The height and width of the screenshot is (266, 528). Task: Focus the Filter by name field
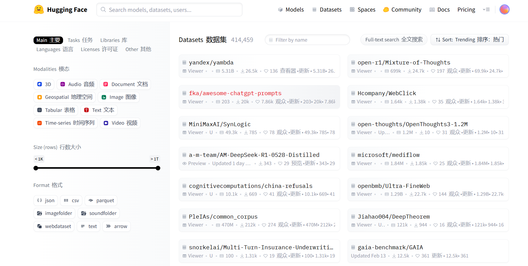pyautogui.click(x=307, y=40)
